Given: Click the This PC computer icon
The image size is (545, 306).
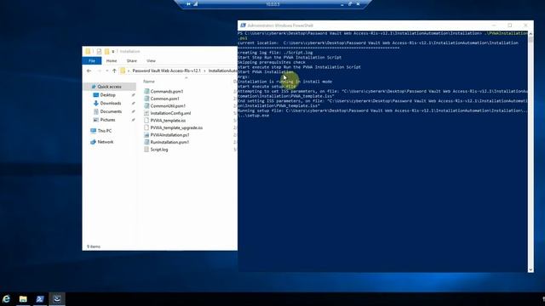Looking at the screenshot, I should [93, 131].
